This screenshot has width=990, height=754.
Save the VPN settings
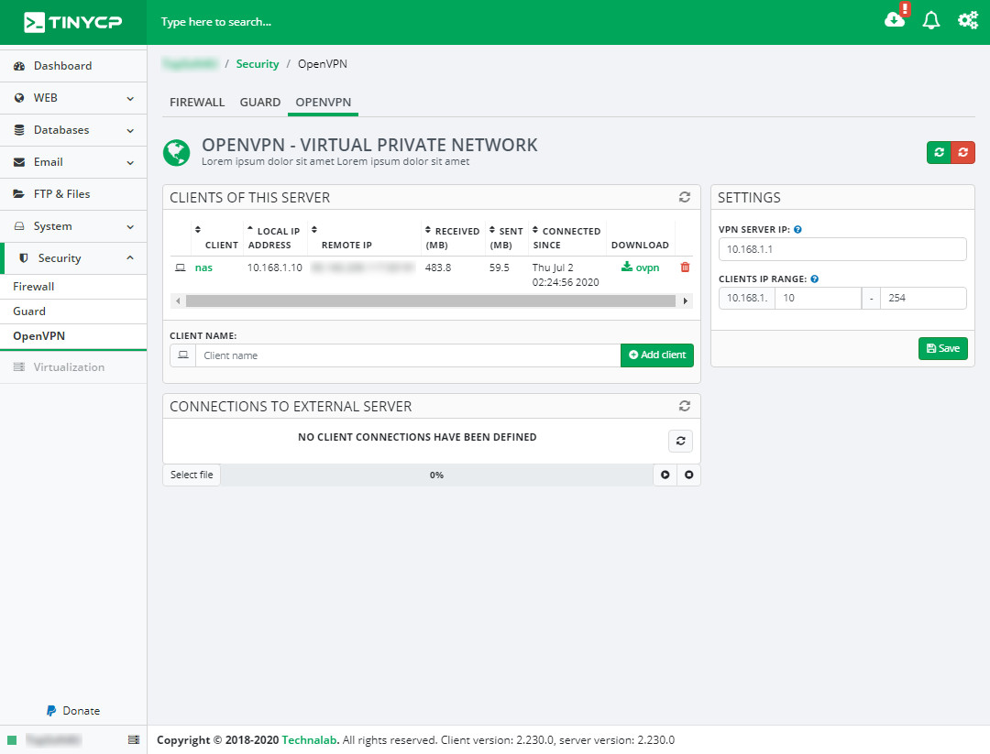pos(943,348)
